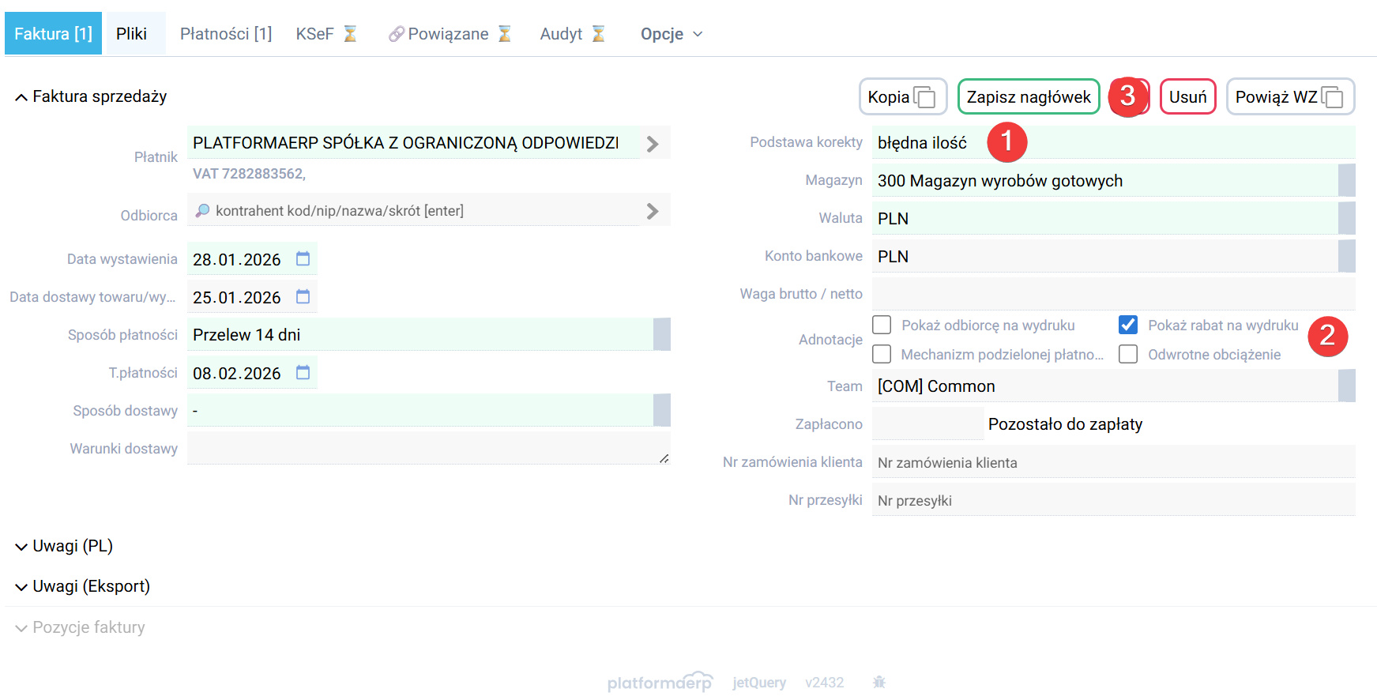
Task: Click calendar icon next to T.płatności date
Action: tap(303, 373)
